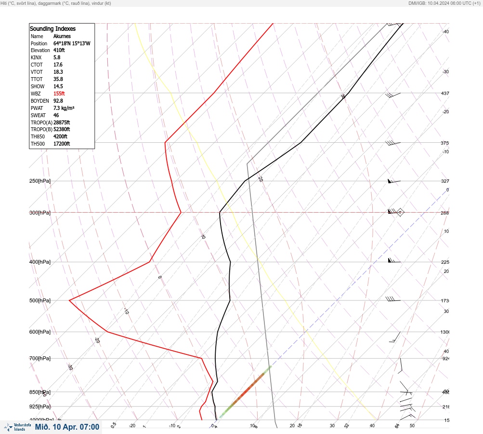Image resolution: width=483 pixels, height=434 pixels.
Task: Click the wind barb beside height label 375
Action: point(393,143)
